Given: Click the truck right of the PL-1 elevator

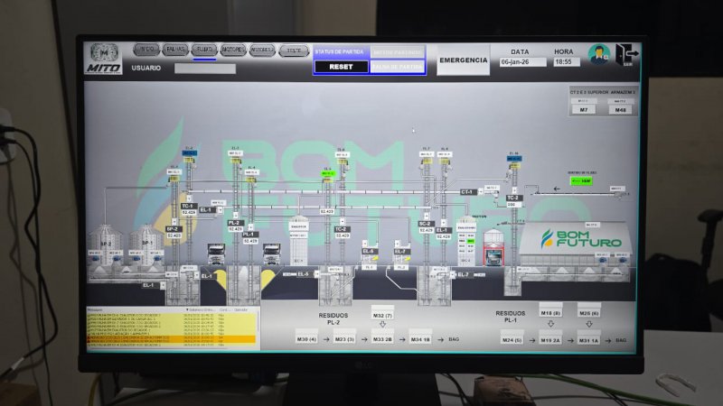Looking at the screenshot, I should [271, 254].
